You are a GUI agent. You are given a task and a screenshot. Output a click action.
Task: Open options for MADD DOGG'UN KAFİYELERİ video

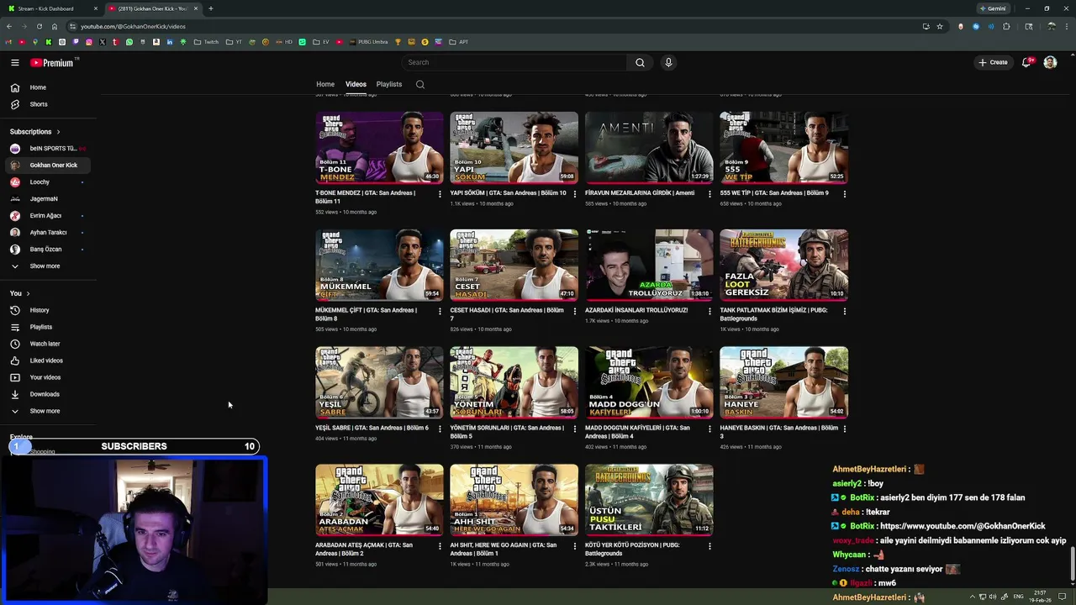[x=709, y=429]
